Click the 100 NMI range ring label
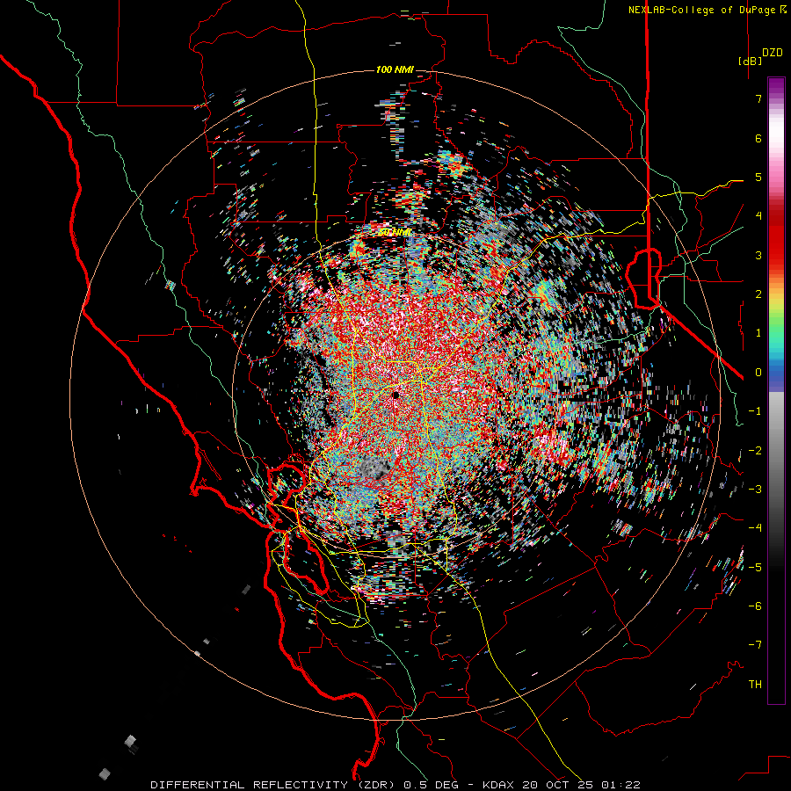Screen dimensions: 791x791 (x=395, y=69)
